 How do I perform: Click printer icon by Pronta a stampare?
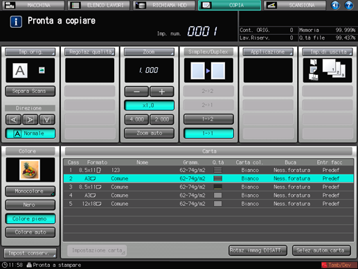[x=29, y=265]
